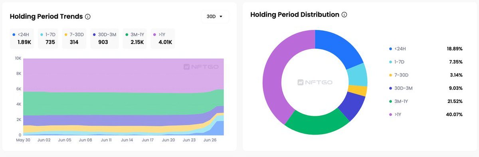Click the <24H legend entry in distribution
The image size is (479, 157).
[426, 49]
